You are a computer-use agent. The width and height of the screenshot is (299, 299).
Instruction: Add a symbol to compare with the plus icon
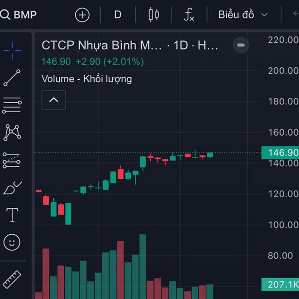(x=82, y=15)
